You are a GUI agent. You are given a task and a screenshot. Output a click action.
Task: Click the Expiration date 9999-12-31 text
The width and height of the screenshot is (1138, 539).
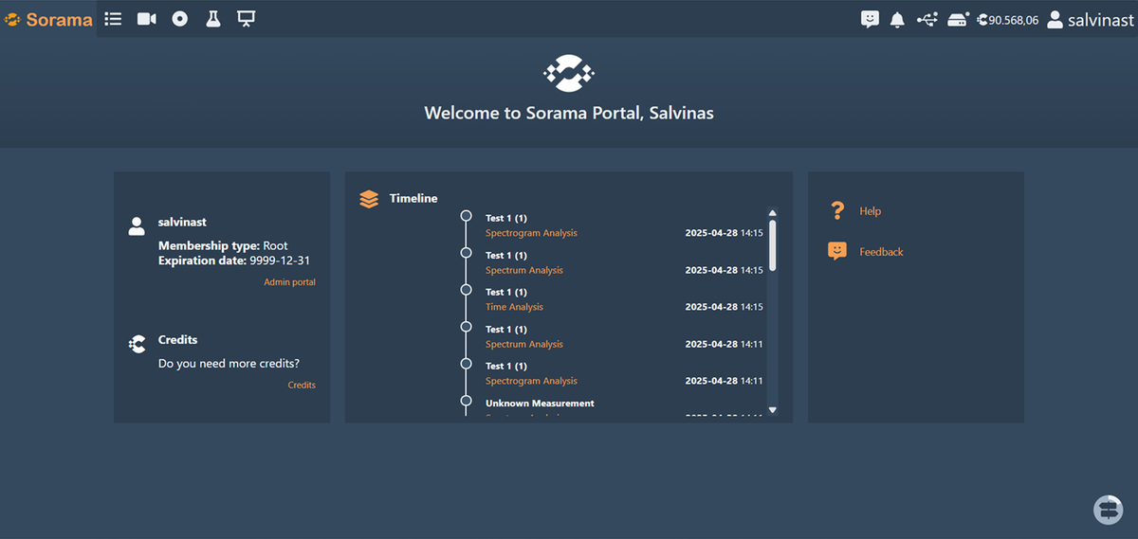tap(234, 261)
